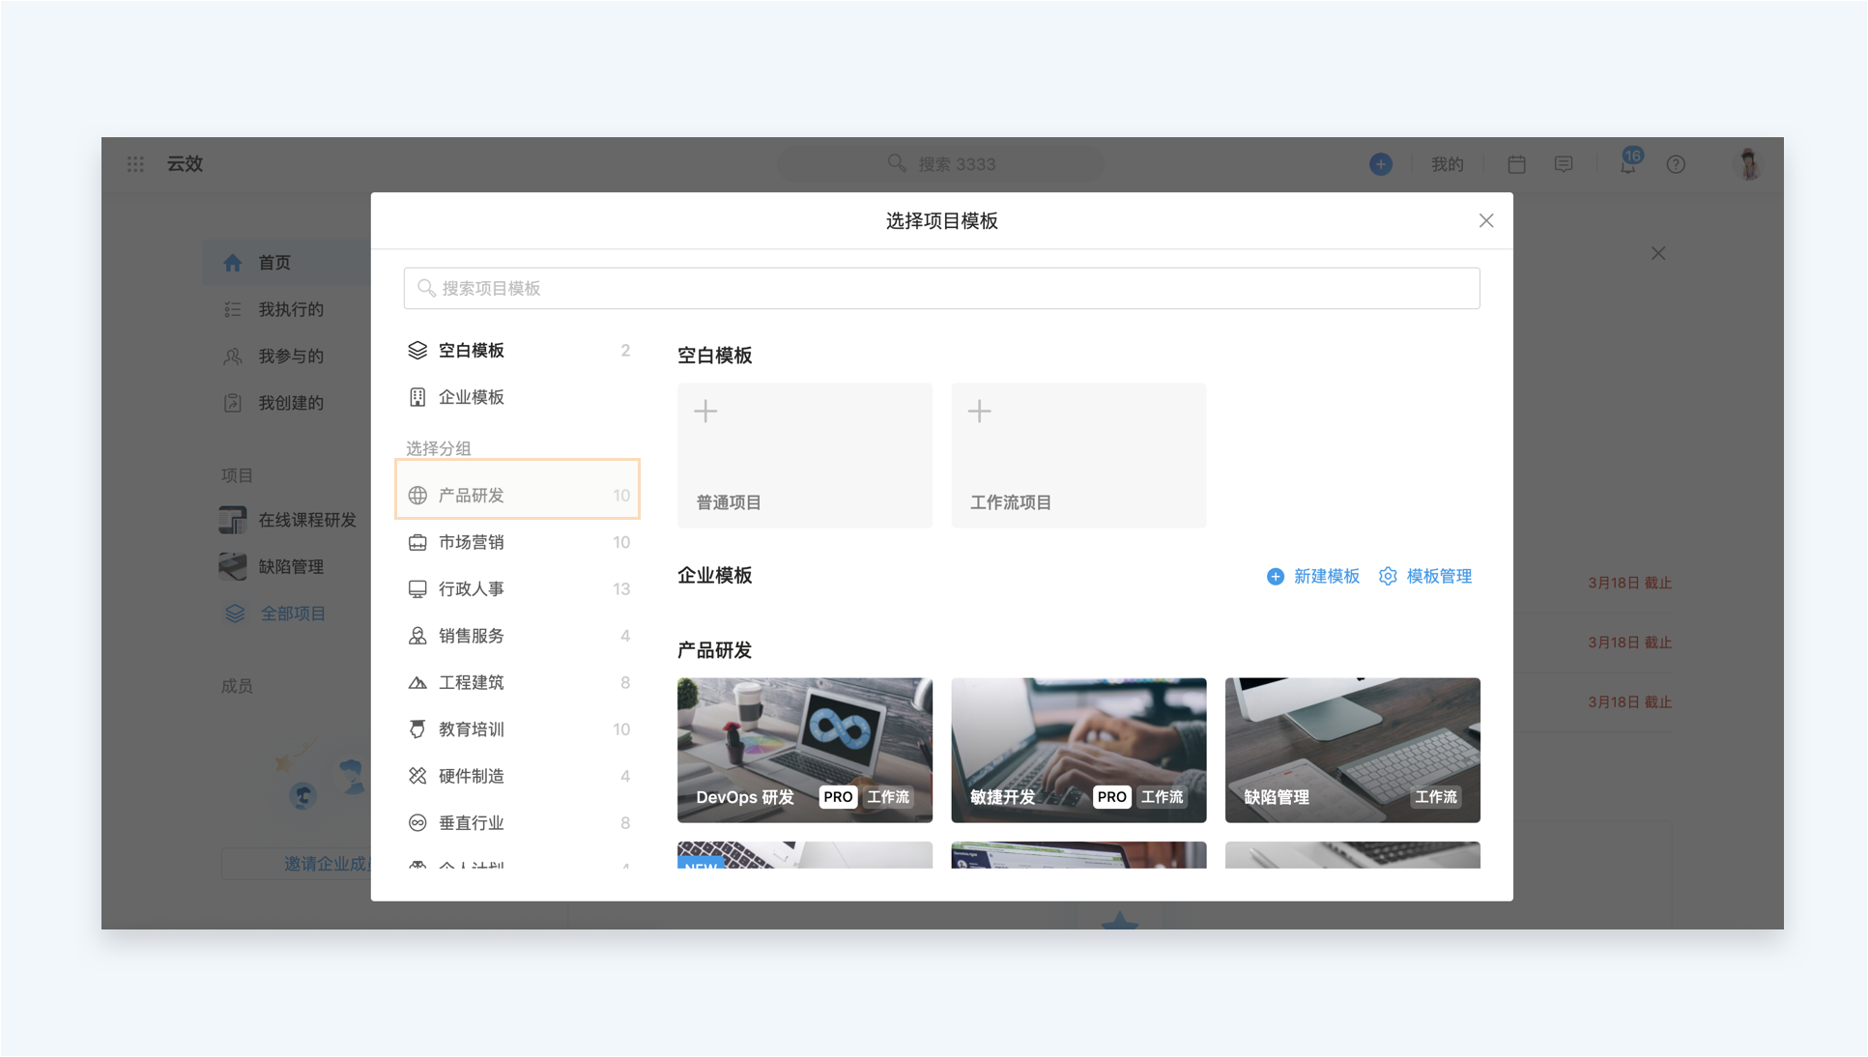
Task: Open notifications bell with 16 badge
Action: tap(1629, 162)
